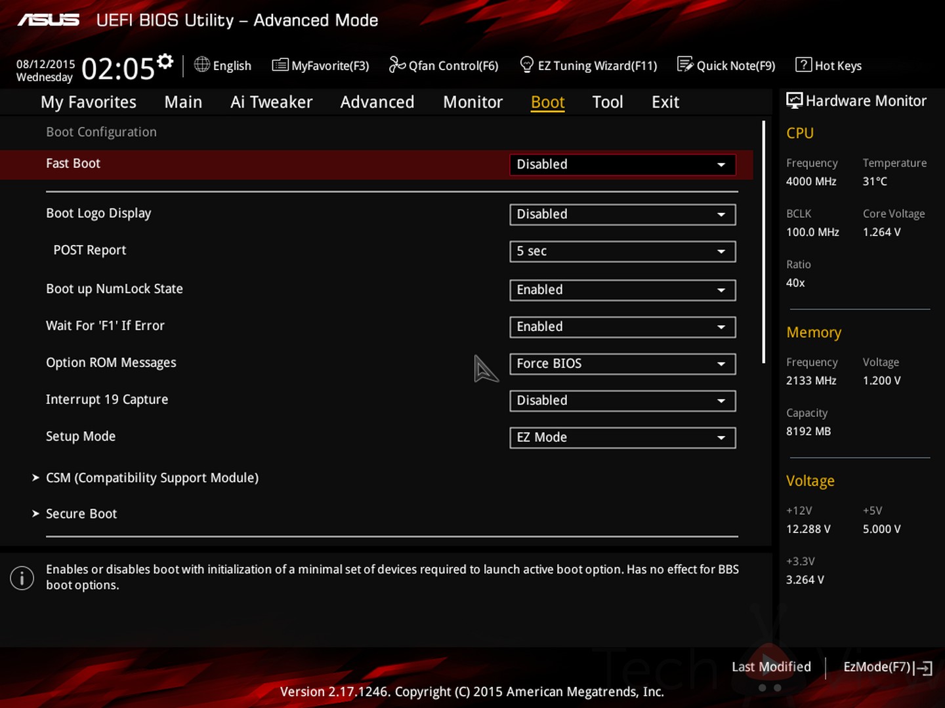Open the Boot Logo Display dropdown

click(622, 214)
